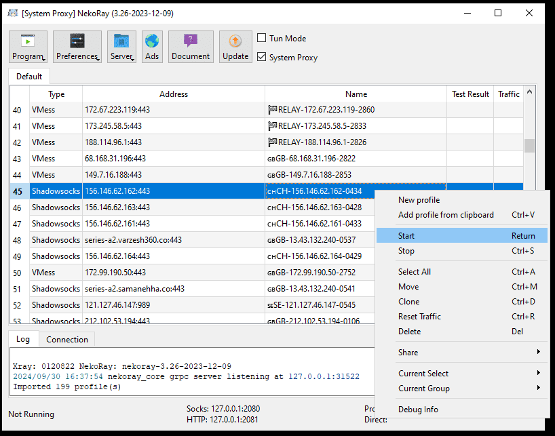Screen dimensions: 555x436
Task: Switch to the Connection tab
Action: pos(67,340)
